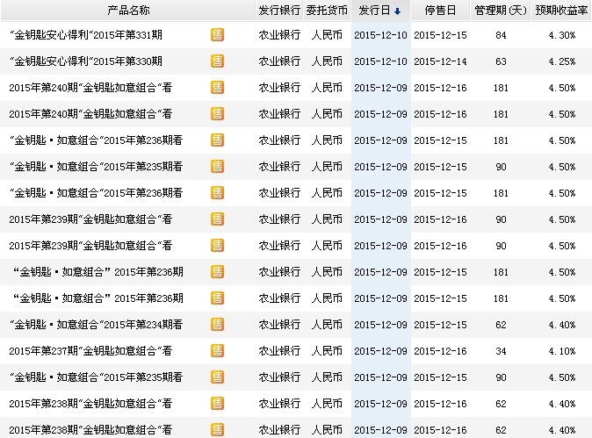This screenshot has width=592, height=438.
Task: Click the 售 icon in the 2015年第234期看 row
Action: pyautogui.click(x=217, y=325)
